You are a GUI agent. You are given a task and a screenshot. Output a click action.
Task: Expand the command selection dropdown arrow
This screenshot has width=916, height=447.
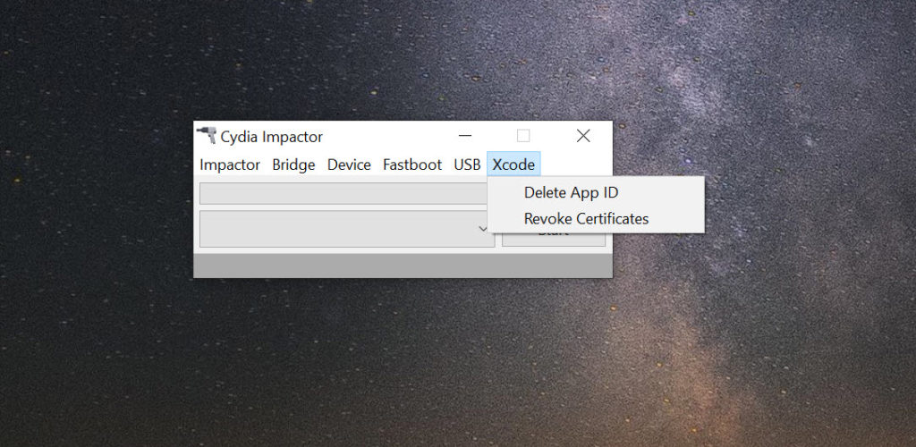point(482,229)
